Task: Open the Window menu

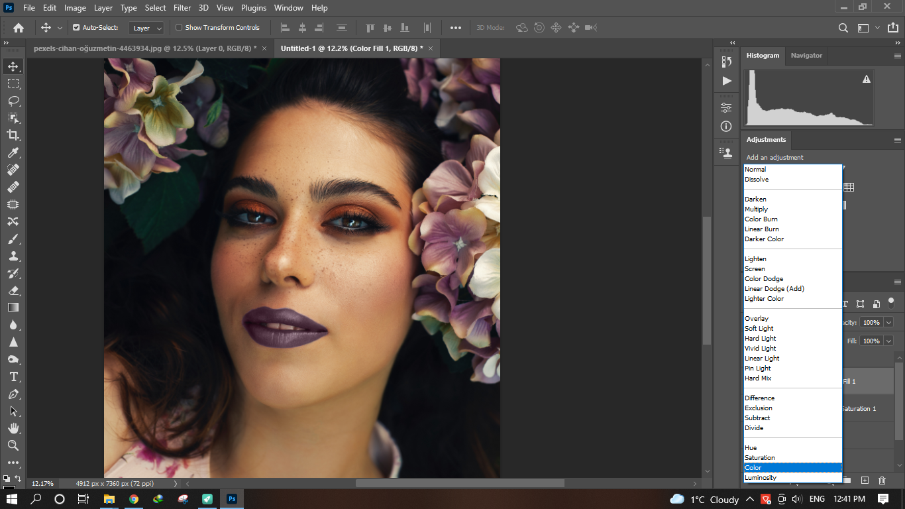Action: coord(289,8)
